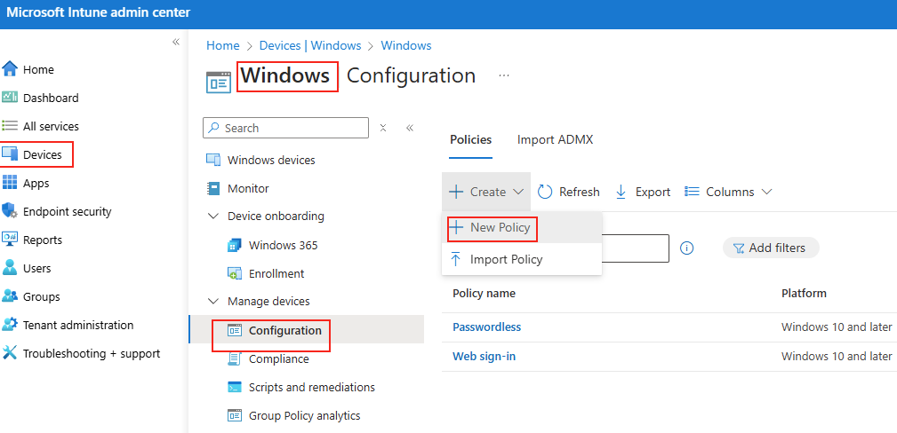Click the Dashboard chart icon
Screen dimensions: 897x433
[10, 98]
